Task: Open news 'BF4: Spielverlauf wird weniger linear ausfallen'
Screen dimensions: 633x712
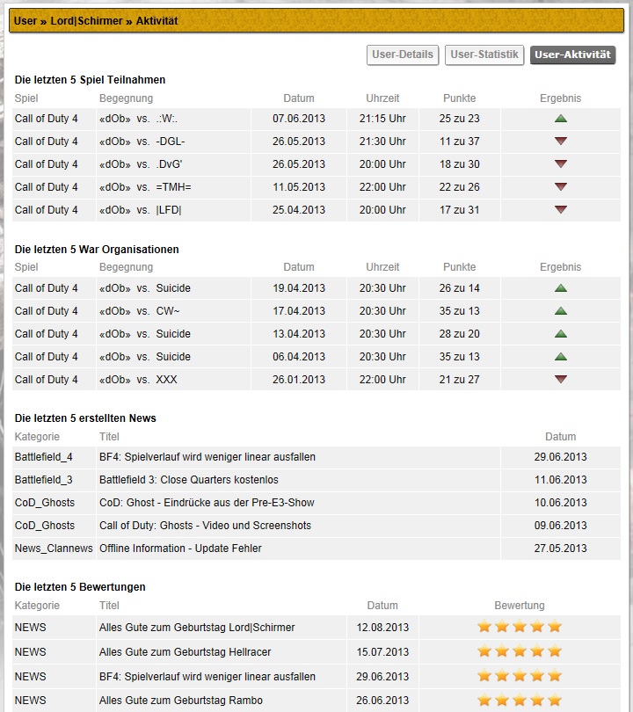Action: (x=207, y=457)
